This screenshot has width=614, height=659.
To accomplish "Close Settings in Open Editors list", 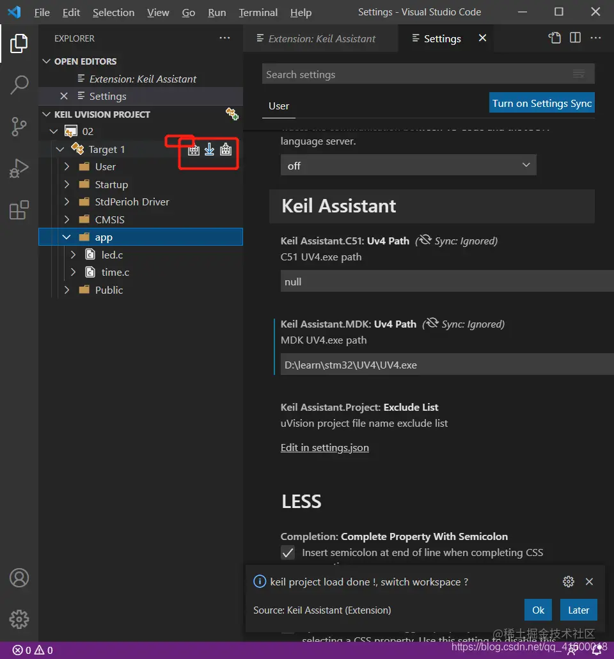I will tap(64, 96).
